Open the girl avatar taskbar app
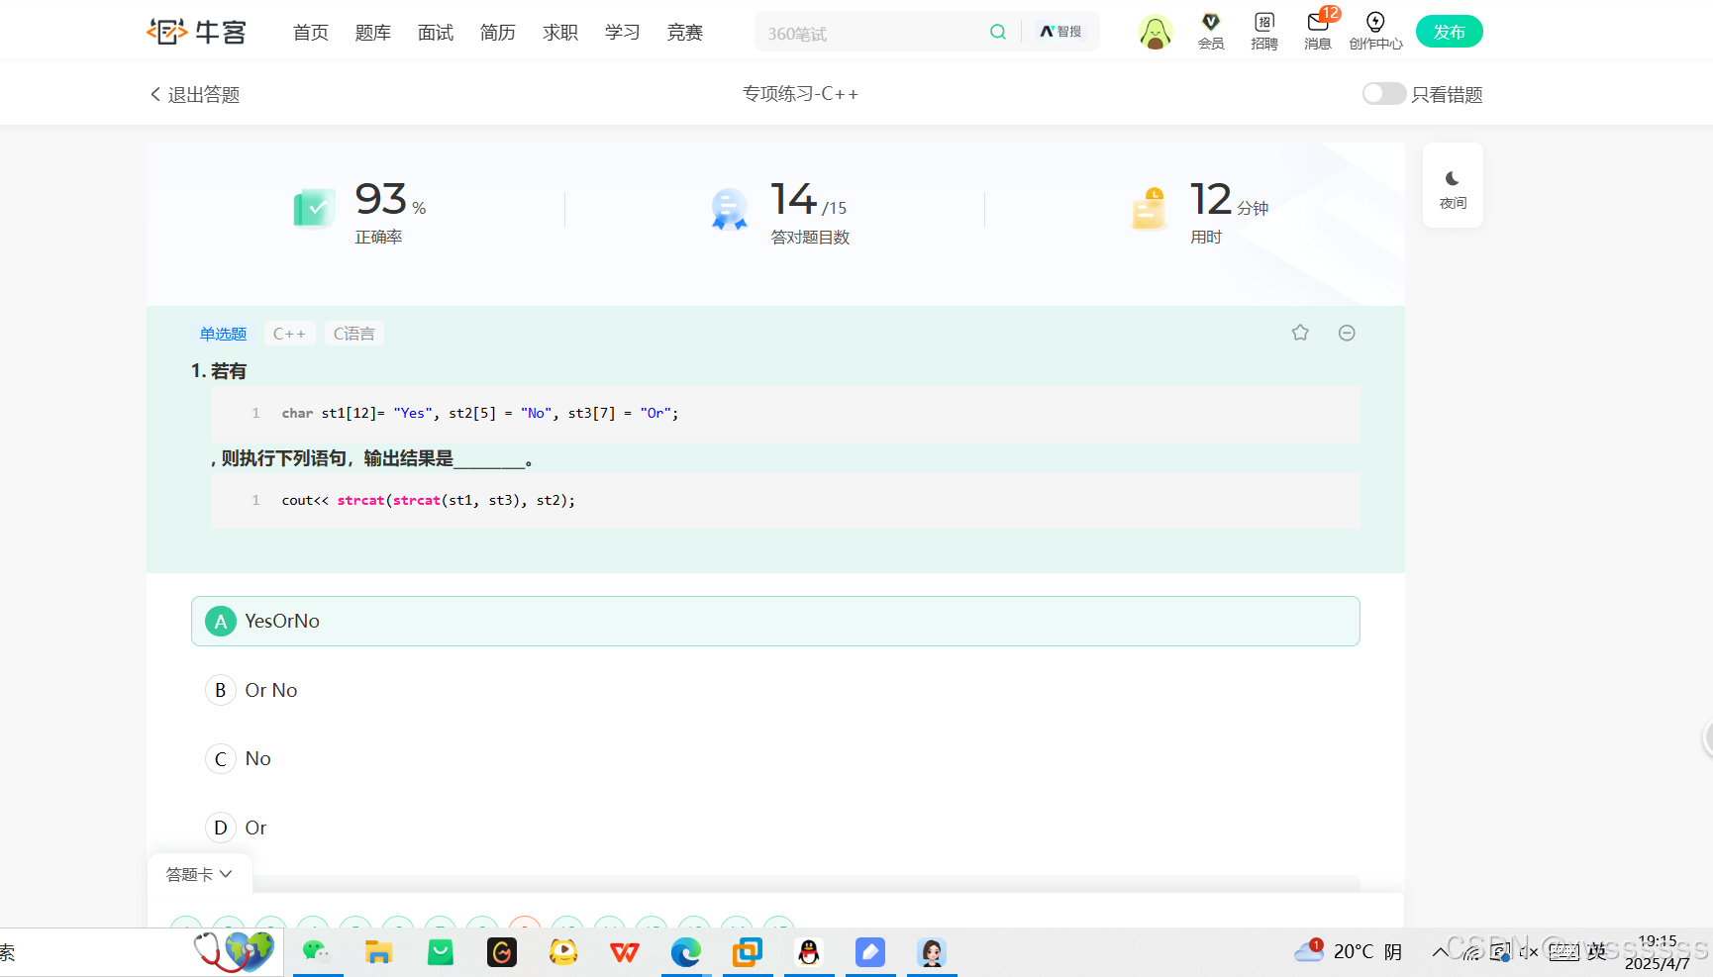Image resolution: width=1713 pixels, height=977 pixels. pyautogui.click(x=932, y=952)
